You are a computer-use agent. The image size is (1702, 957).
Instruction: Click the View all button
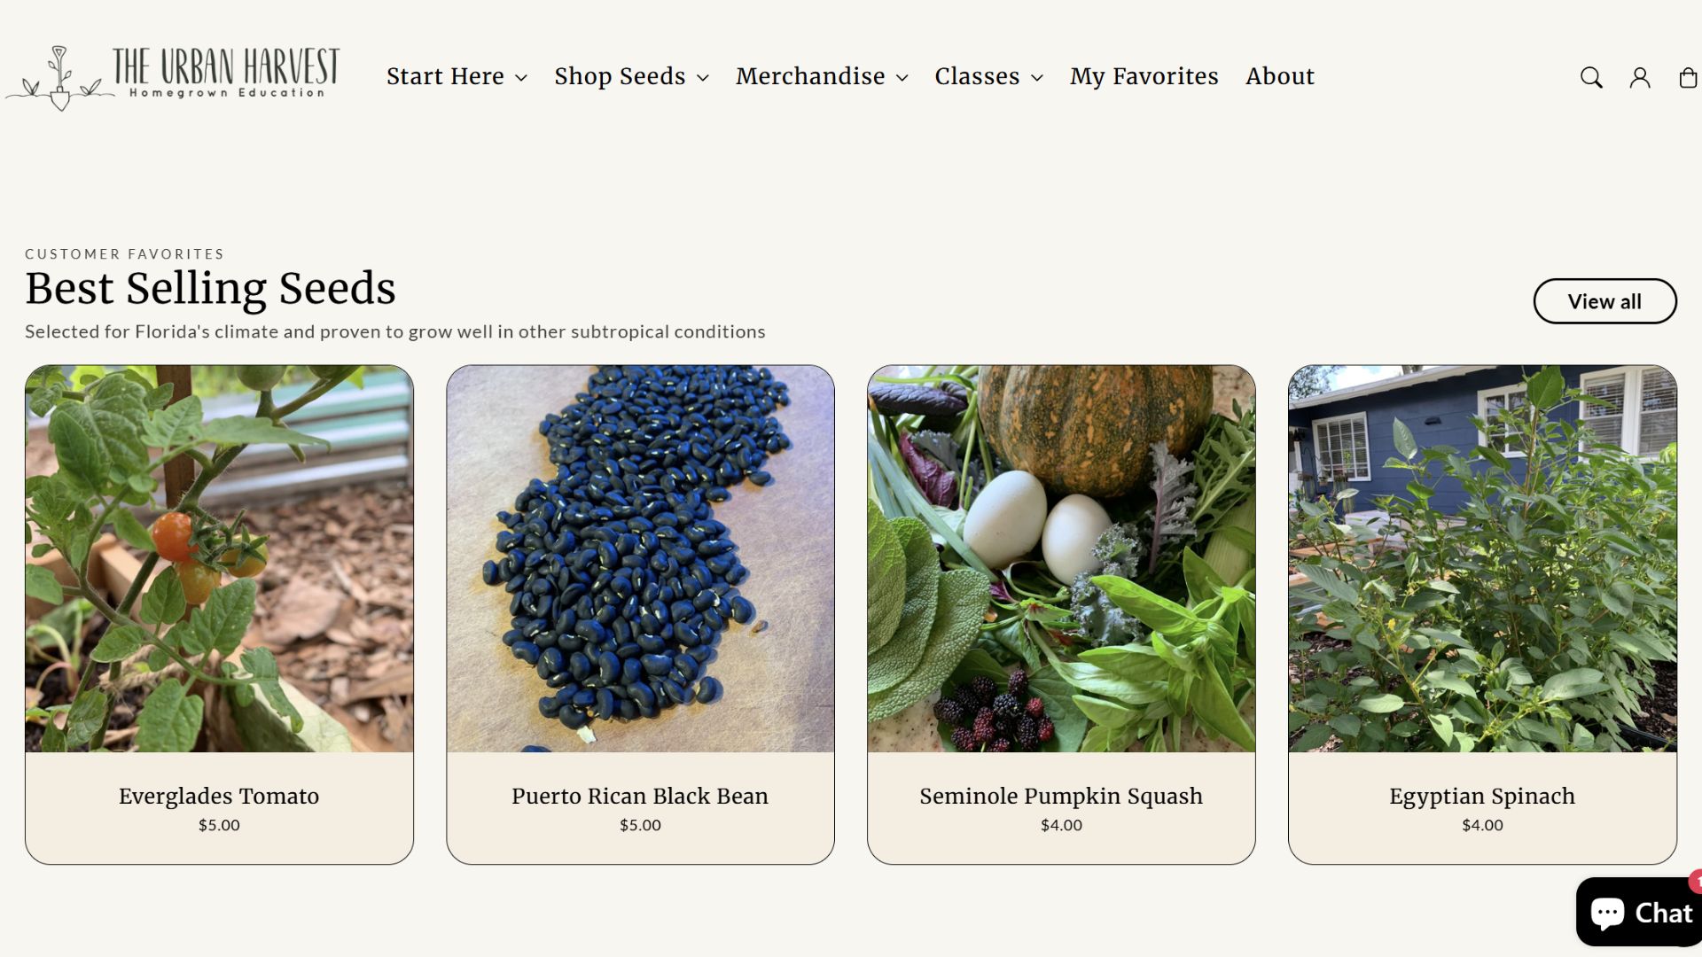click(1604, 301)
